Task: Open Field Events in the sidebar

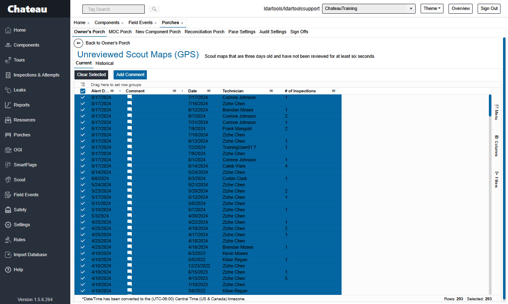Action: pyautogui.click(x=26, y=195)
